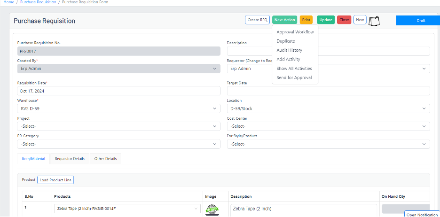Click the Requisition Date field
440x217 pixels.
118,91
